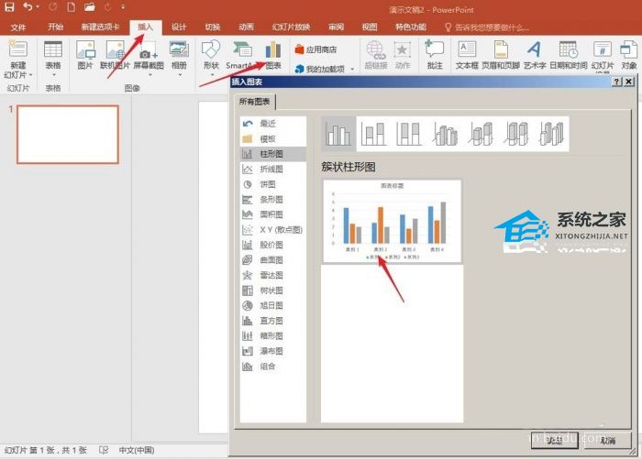The image size is (642, 460).
Task: Select 100% stacked column subtype icon
Action: pyautogui.click(x=409, y=134)
